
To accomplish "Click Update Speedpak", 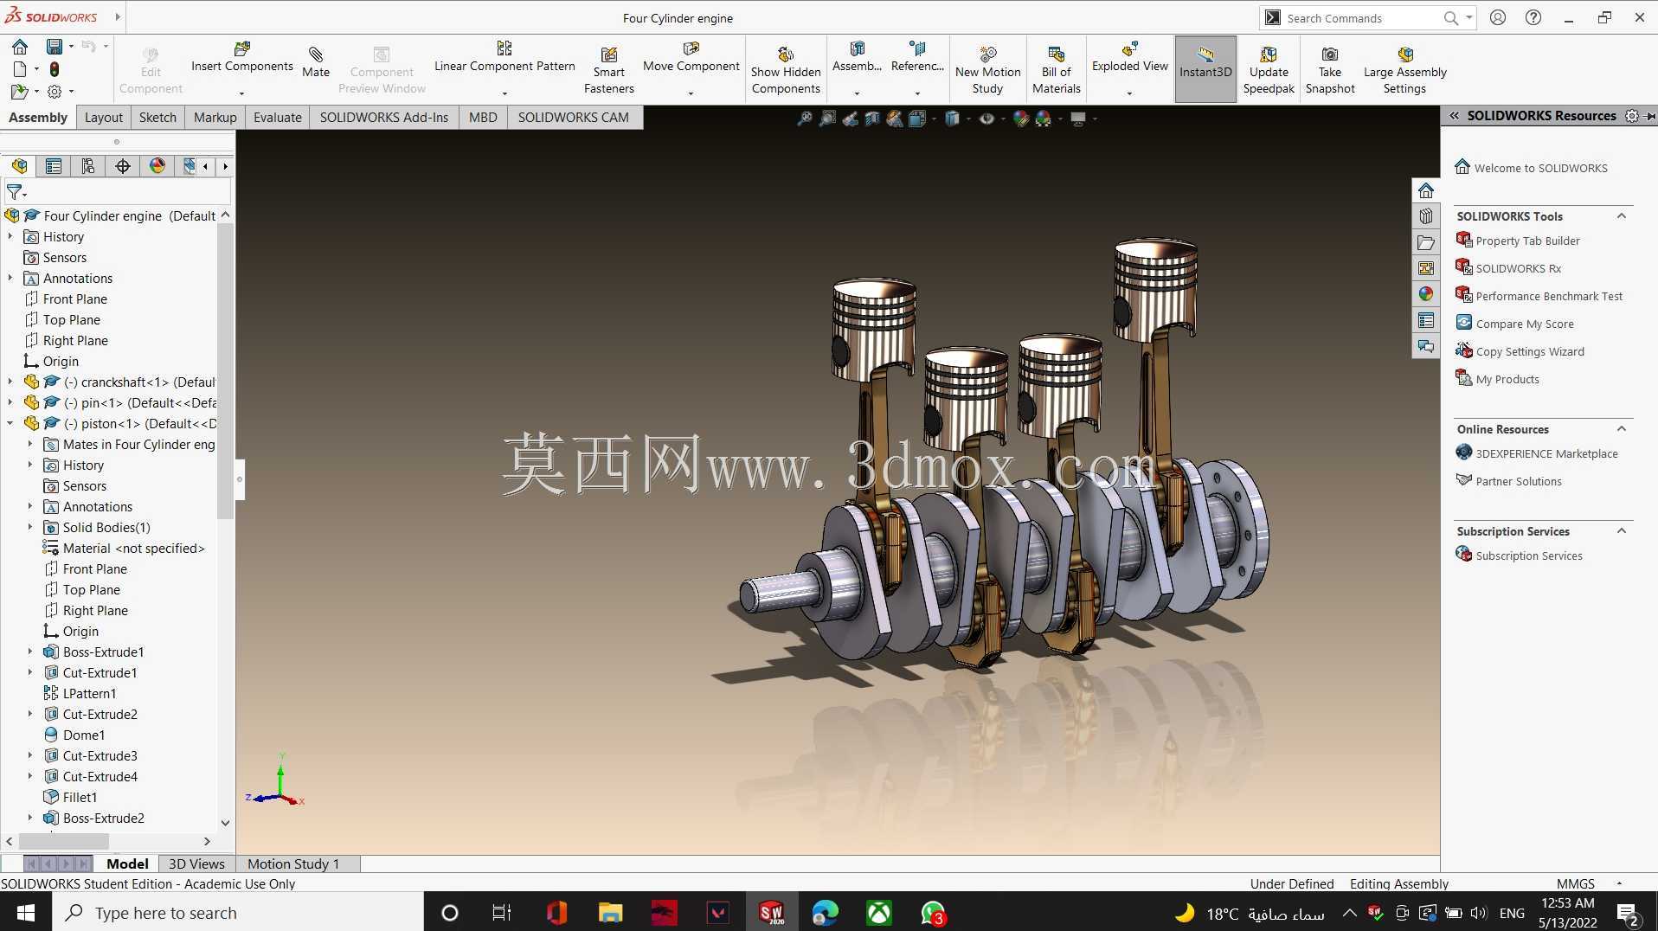I will tap(1269, 69).
